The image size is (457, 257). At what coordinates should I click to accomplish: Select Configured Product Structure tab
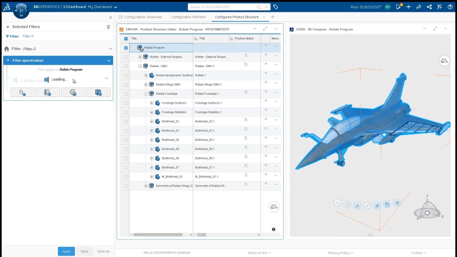(x=237, y=17)
